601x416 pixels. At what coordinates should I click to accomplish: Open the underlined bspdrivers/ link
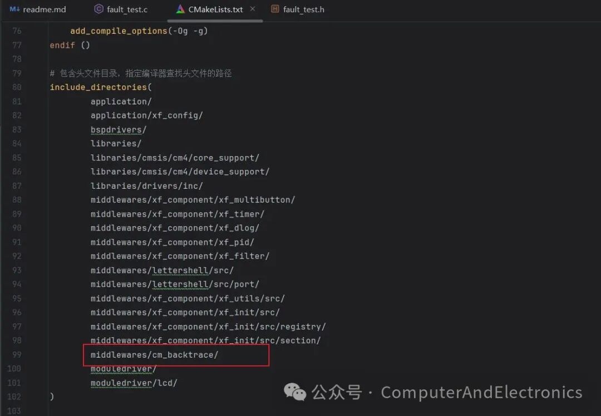(x=117, y=129)
